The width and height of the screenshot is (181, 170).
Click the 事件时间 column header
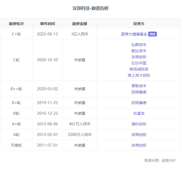47,24
